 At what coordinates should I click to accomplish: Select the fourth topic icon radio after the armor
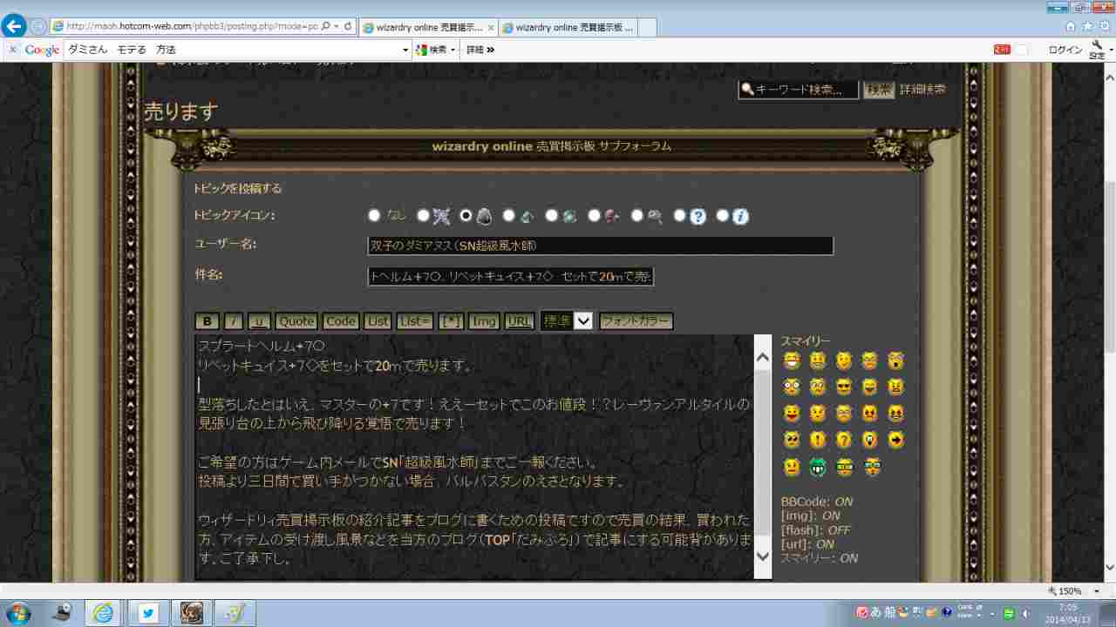click(508, 215)
